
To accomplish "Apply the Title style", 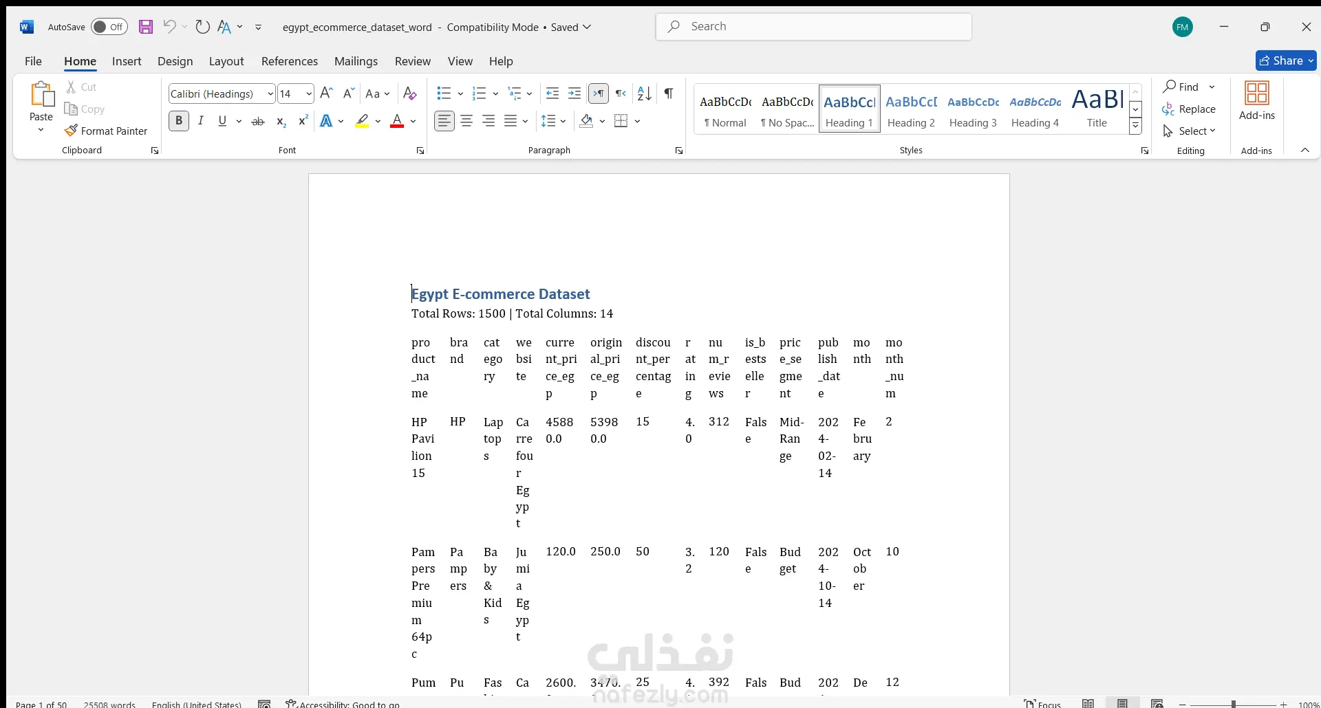I will pos(1097,109).
